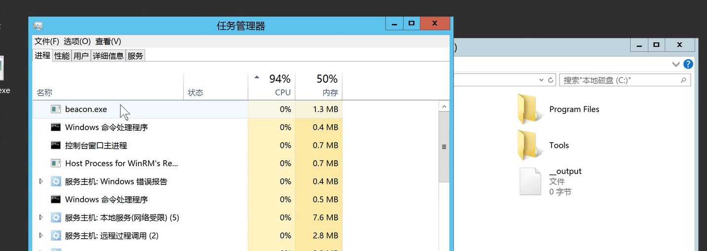Expand the 远程过程调用 service host group

point(41,236)
